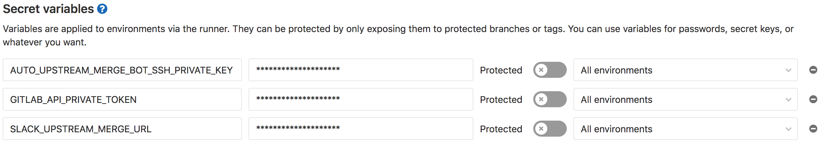Click the GITLAB_API_PRIVATE_TOKEN key field
Viewport: 822px width, 143px height.
point(122,99)
